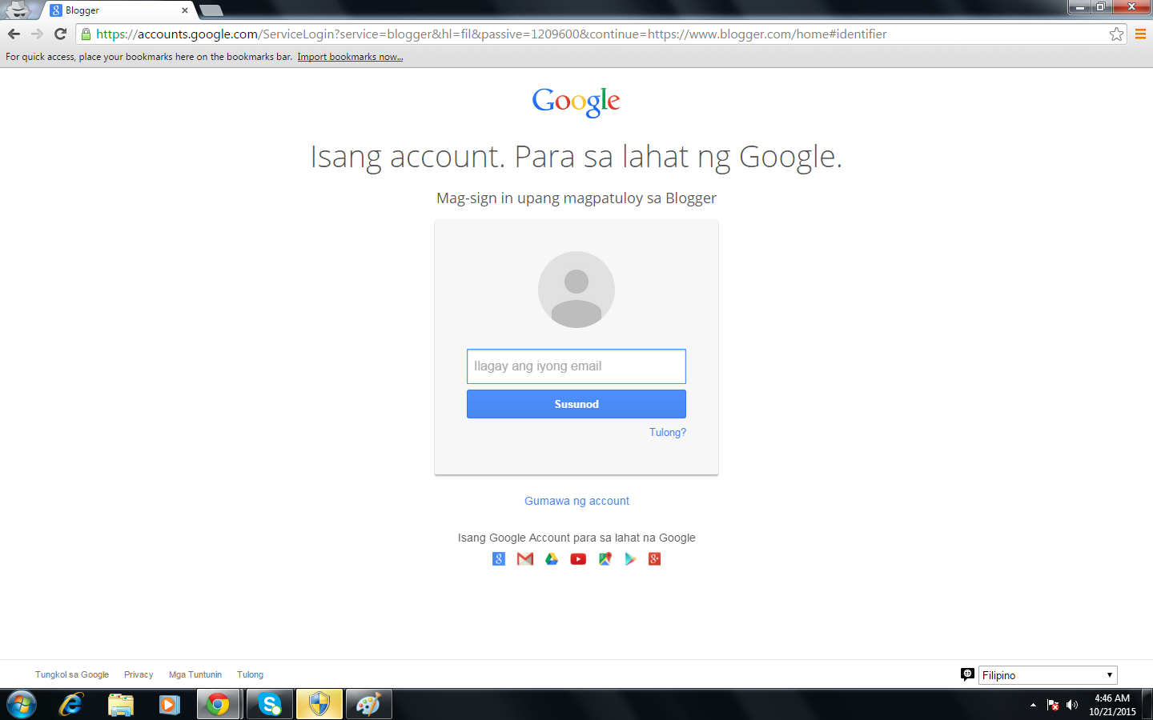Click the incognito spy icon
The width and height of the screenshot is (1153, 720).
[x=18, y=10]
